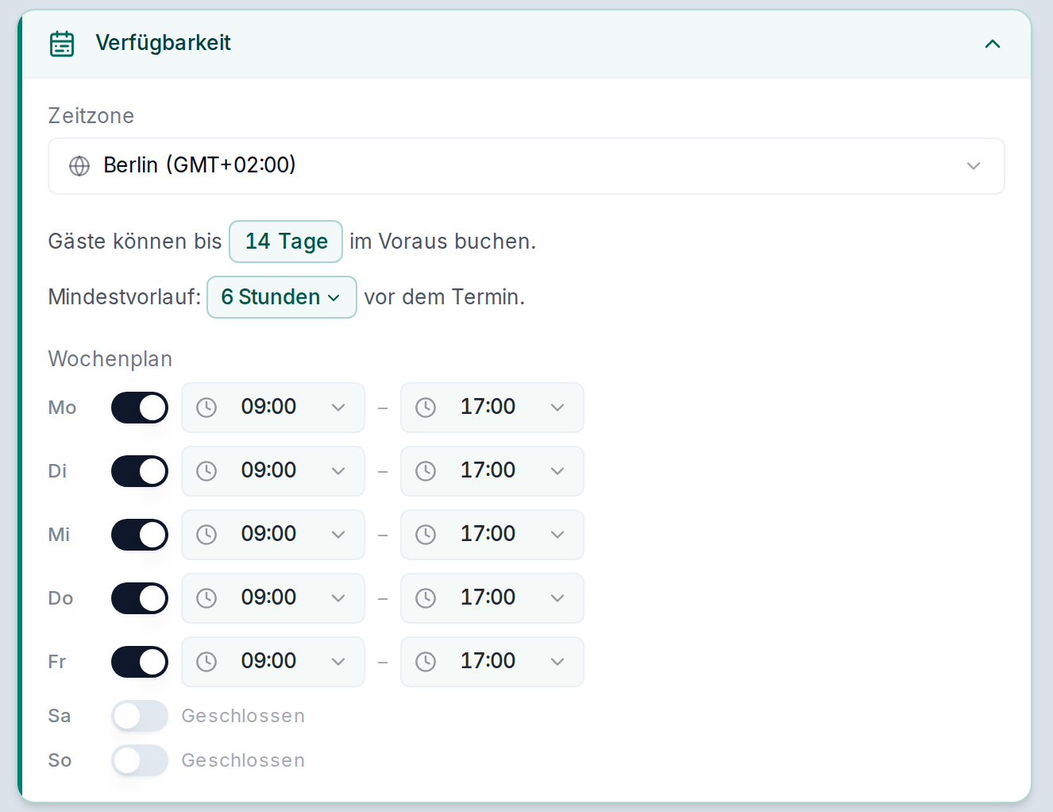Click the Wochenplan heading
This screenshot has width=1053, height=812.
110,359
